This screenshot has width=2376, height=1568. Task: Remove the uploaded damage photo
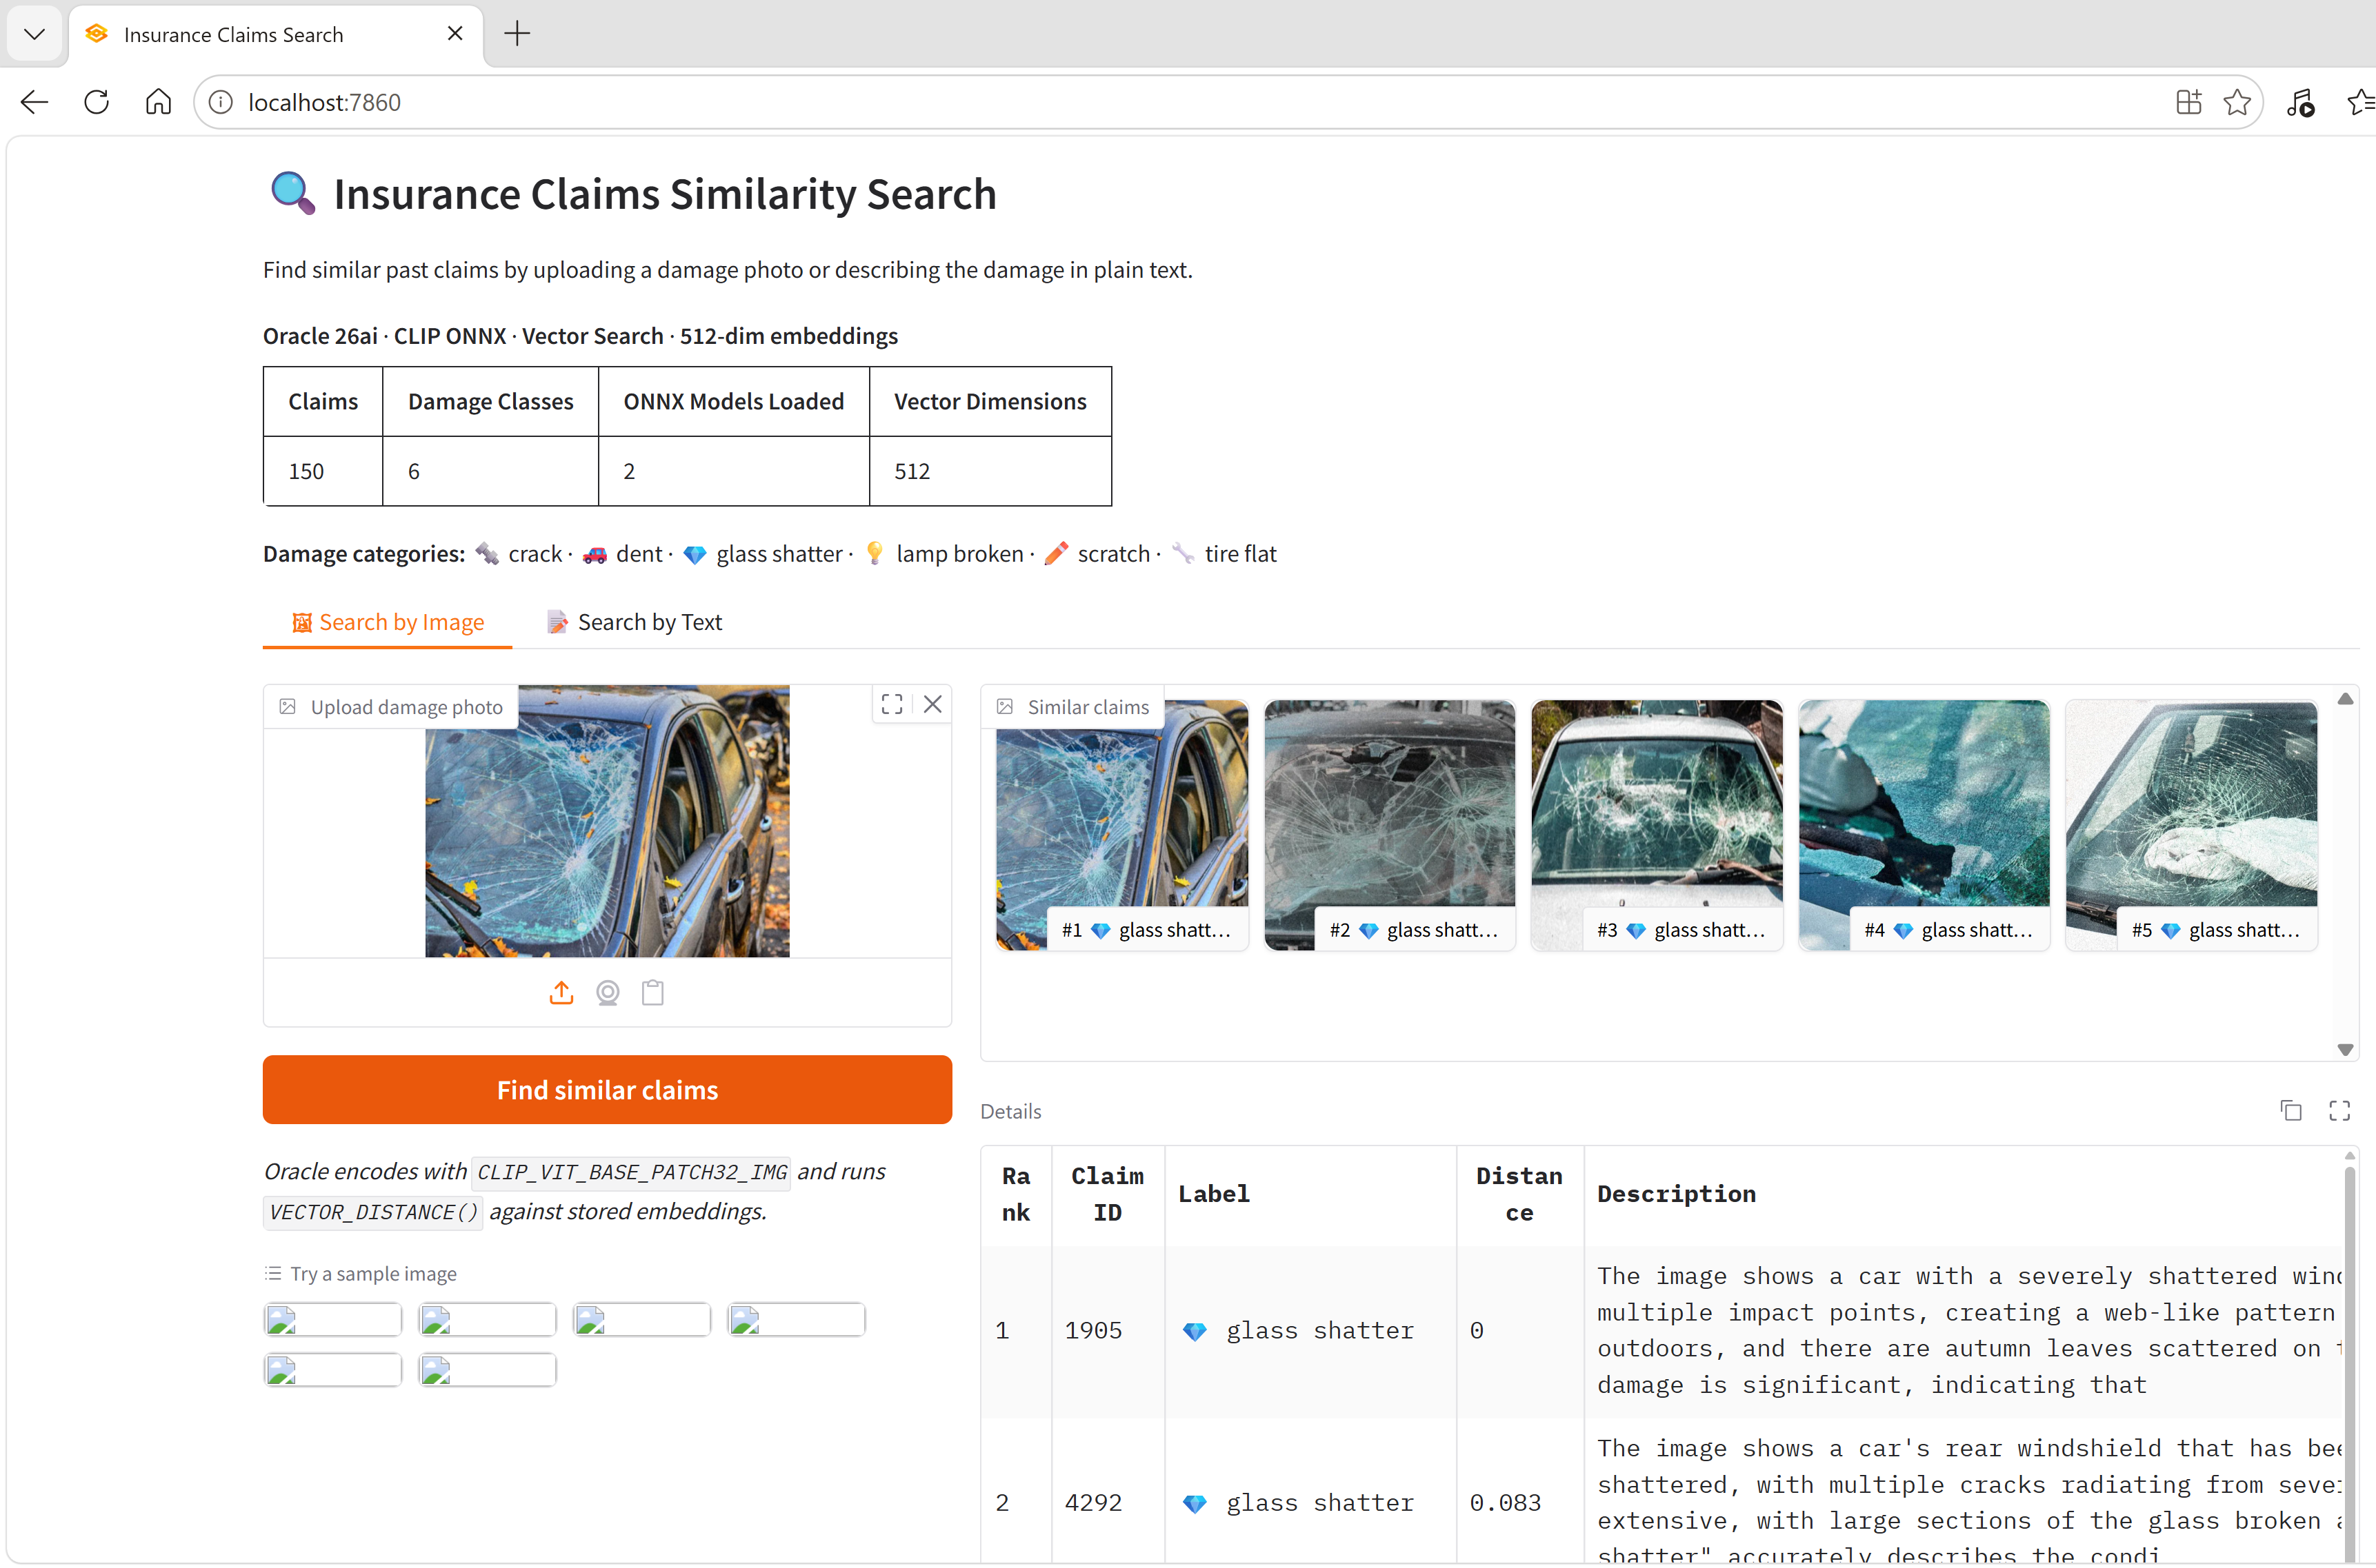[932, 705]
